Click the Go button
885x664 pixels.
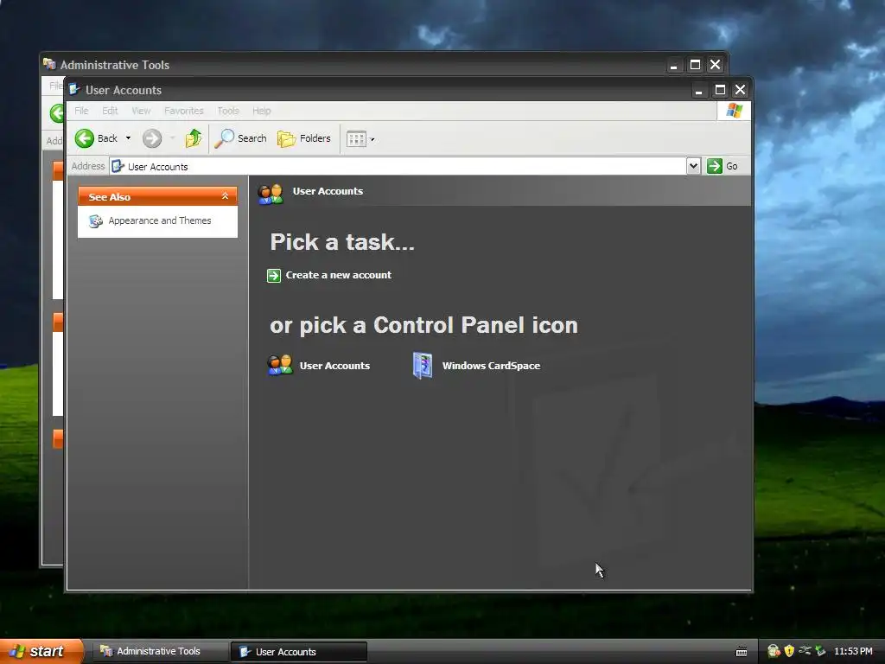(723, 166)
